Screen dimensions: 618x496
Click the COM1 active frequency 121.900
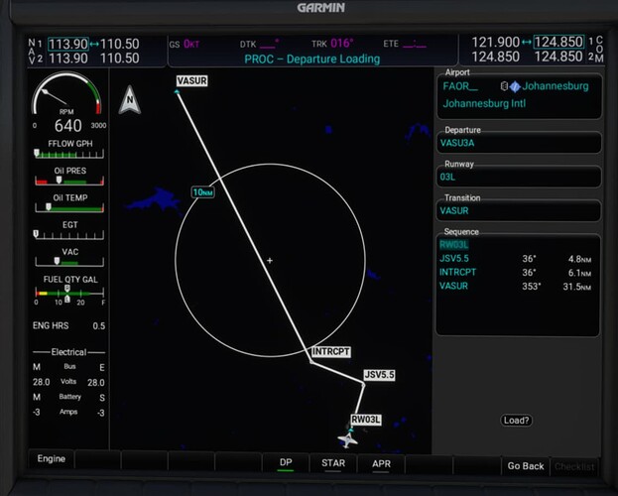[x=495, y=42]
